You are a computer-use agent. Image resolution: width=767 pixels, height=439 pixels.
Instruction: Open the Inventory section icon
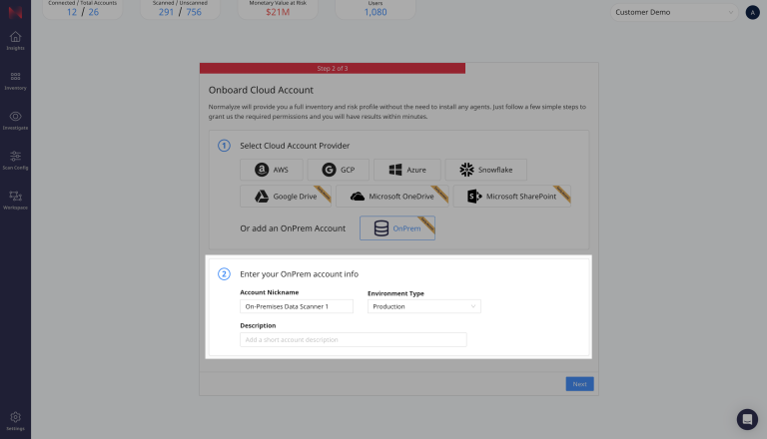pyautogui.click(x=15, y=80)
